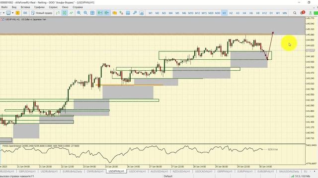This screenshot has width=318, height=178.
Task: Click the window-with-eye toolbar icon
Action: (142, 13)
